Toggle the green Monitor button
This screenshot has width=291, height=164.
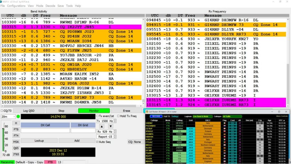coord(94,111)
